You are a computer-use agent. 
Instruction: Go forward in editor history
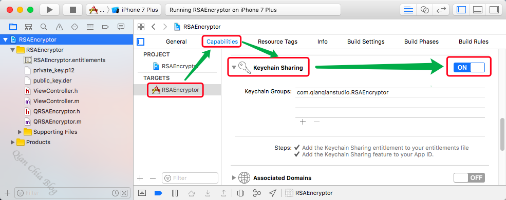[x=165, y=27]
